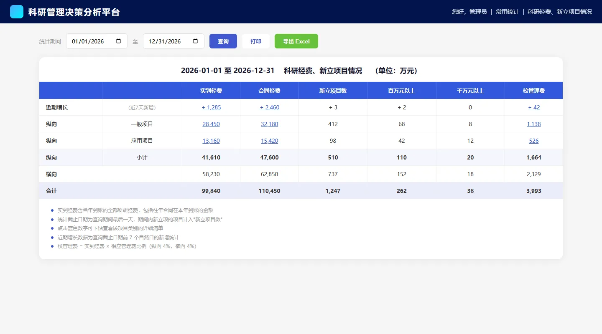Click the 58,230 横向 实到经费 cell
Image resolution: width=602 pixels, height=334 pixels.
[x=211, y=174]
